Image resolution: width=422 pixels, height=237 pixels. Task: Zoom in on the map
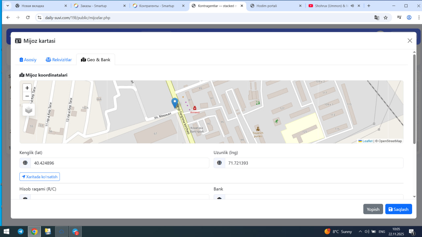[27, 88]
